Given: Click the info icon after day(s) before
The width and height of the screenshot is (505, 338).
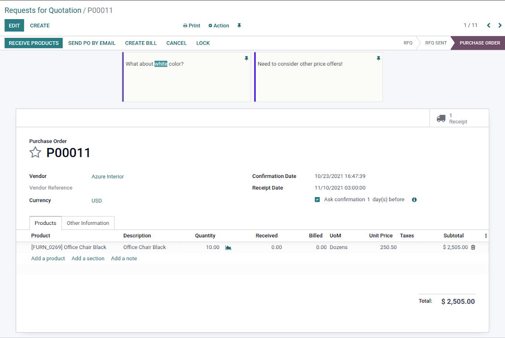Looking at the screenshot, I should point(414,200).
